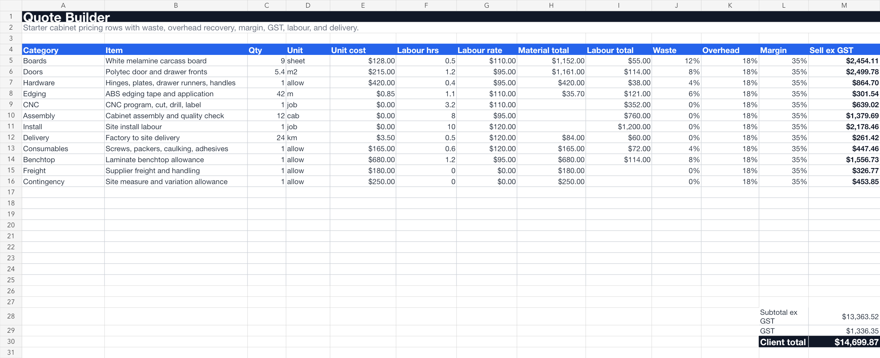Select the $1,161.00 material total cell
880x358 pixels.
pyautogui.click(x=551, y=72)
